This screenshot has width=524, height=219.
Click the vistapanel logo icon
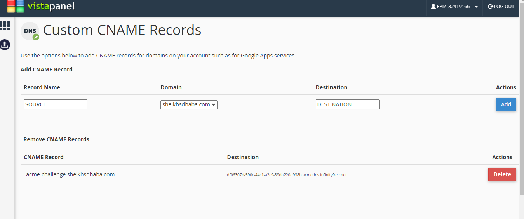(x=16, y=7)
